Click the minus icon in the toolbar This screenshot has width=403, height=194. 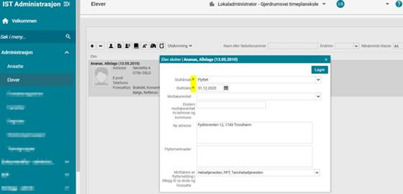(101, 46)
